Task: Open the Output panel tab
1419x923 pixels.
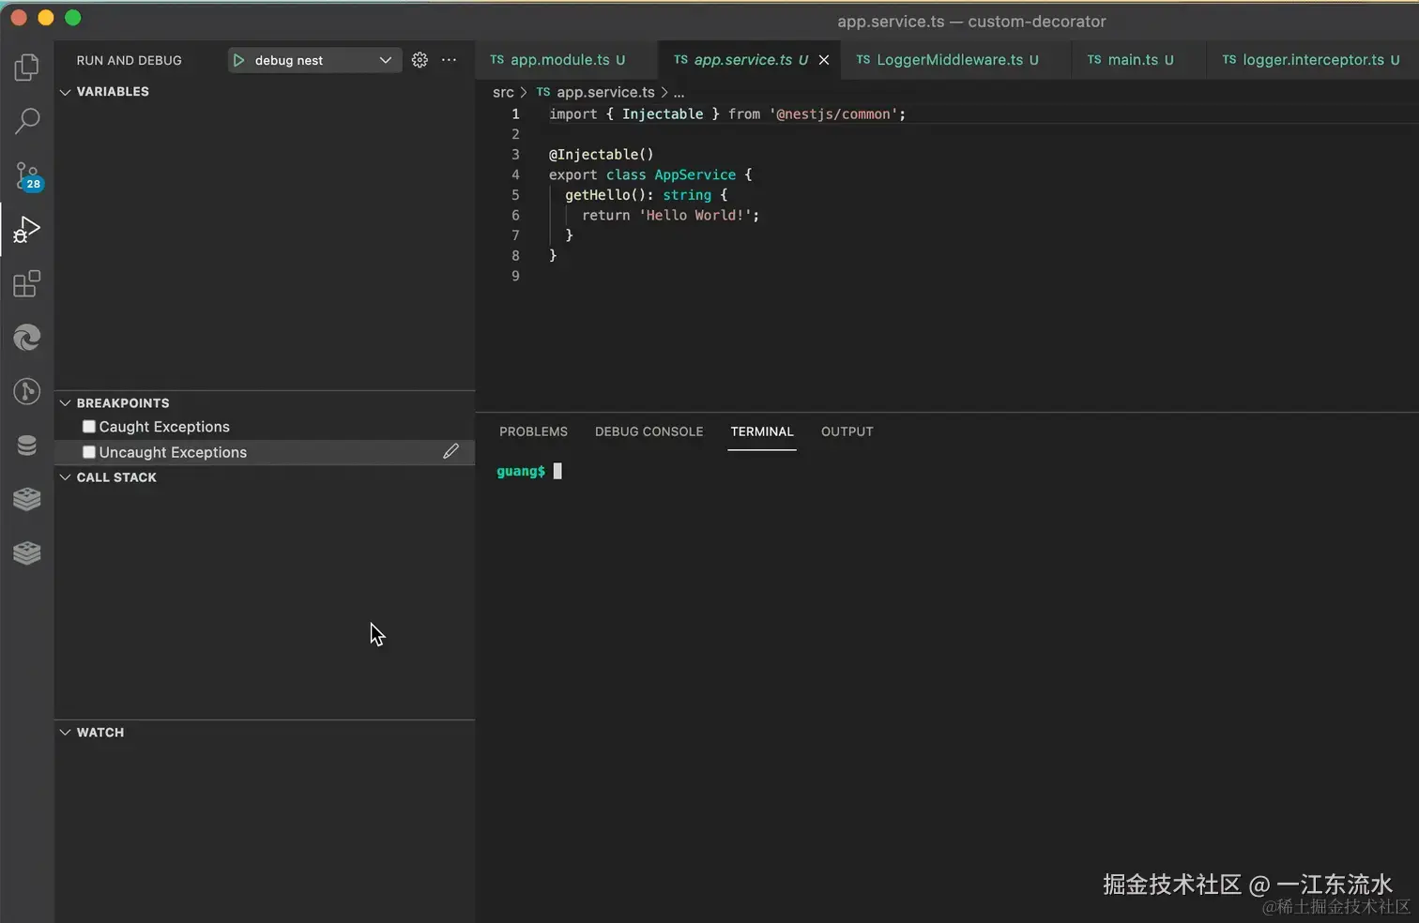Action: pos(847,431)
